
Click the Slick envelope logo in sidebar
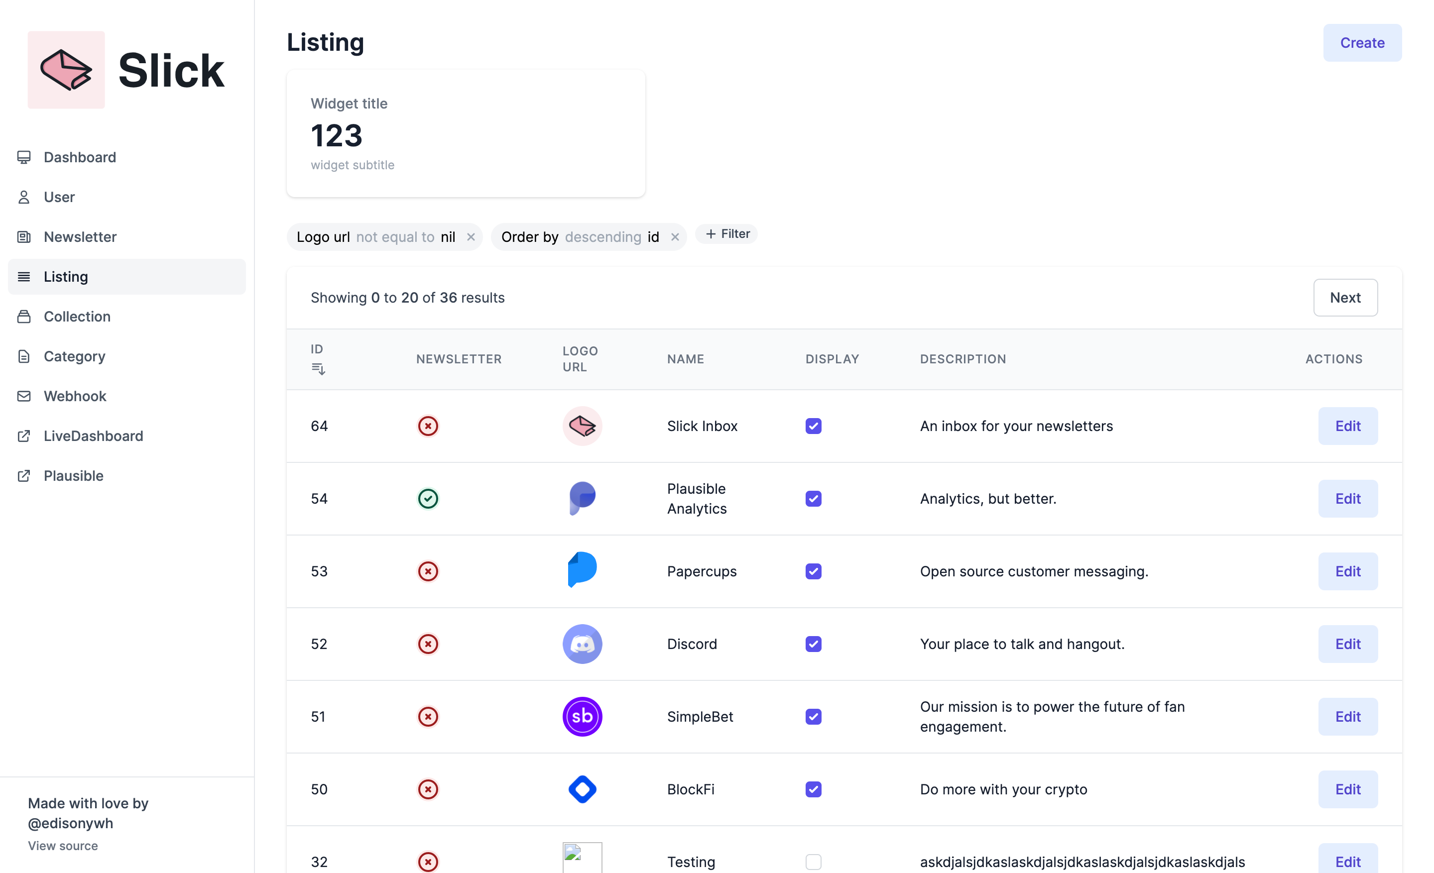pos(66,70)
